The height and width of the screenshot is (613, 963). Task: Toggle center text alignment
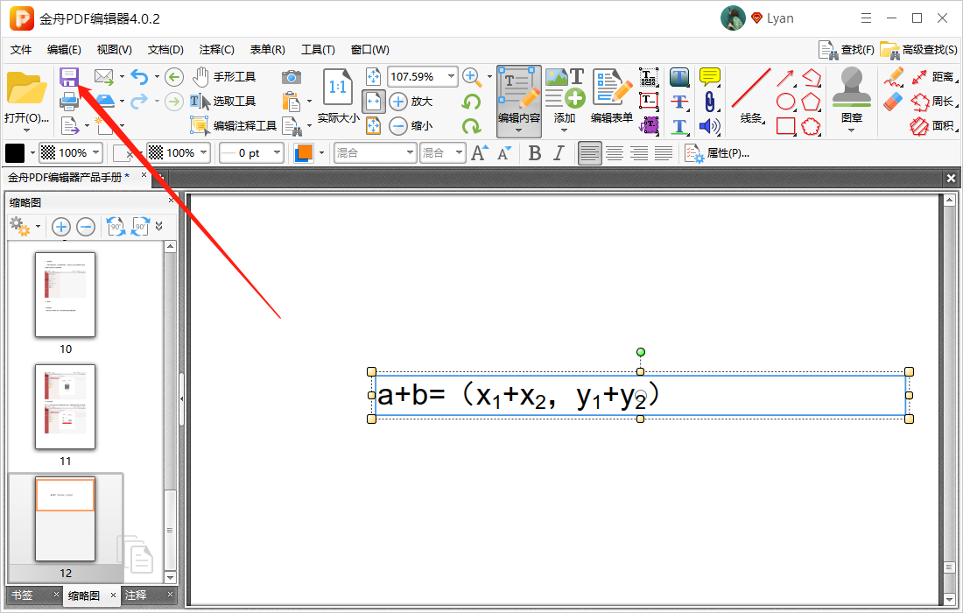615,153
